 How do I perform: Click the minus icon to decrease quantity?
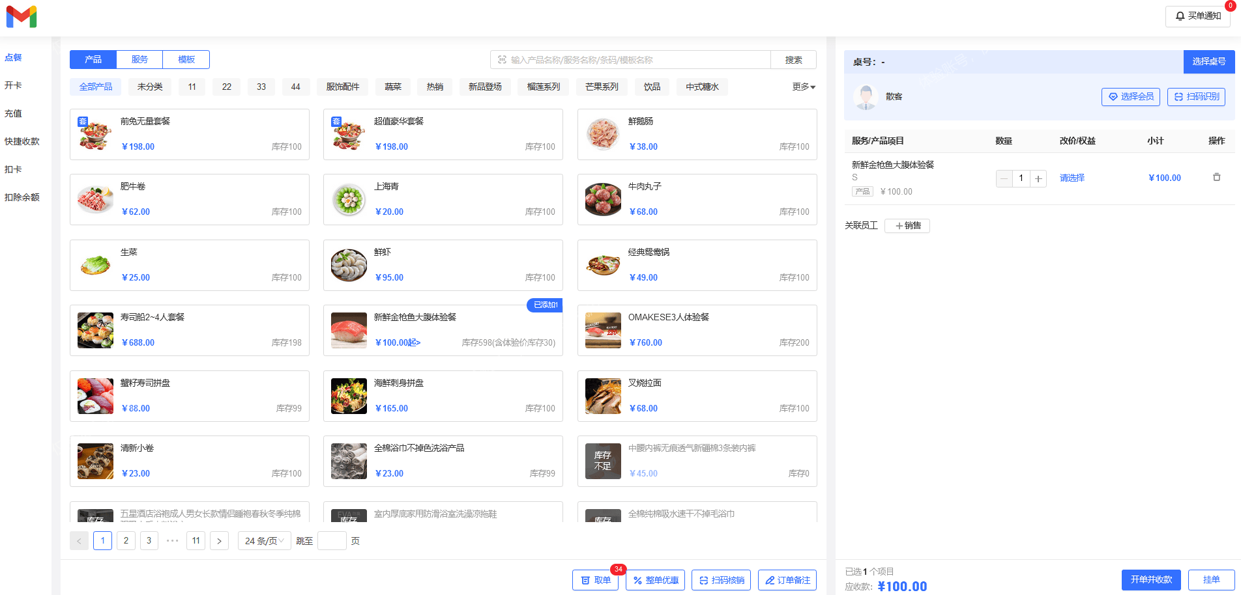point(1004,178)
